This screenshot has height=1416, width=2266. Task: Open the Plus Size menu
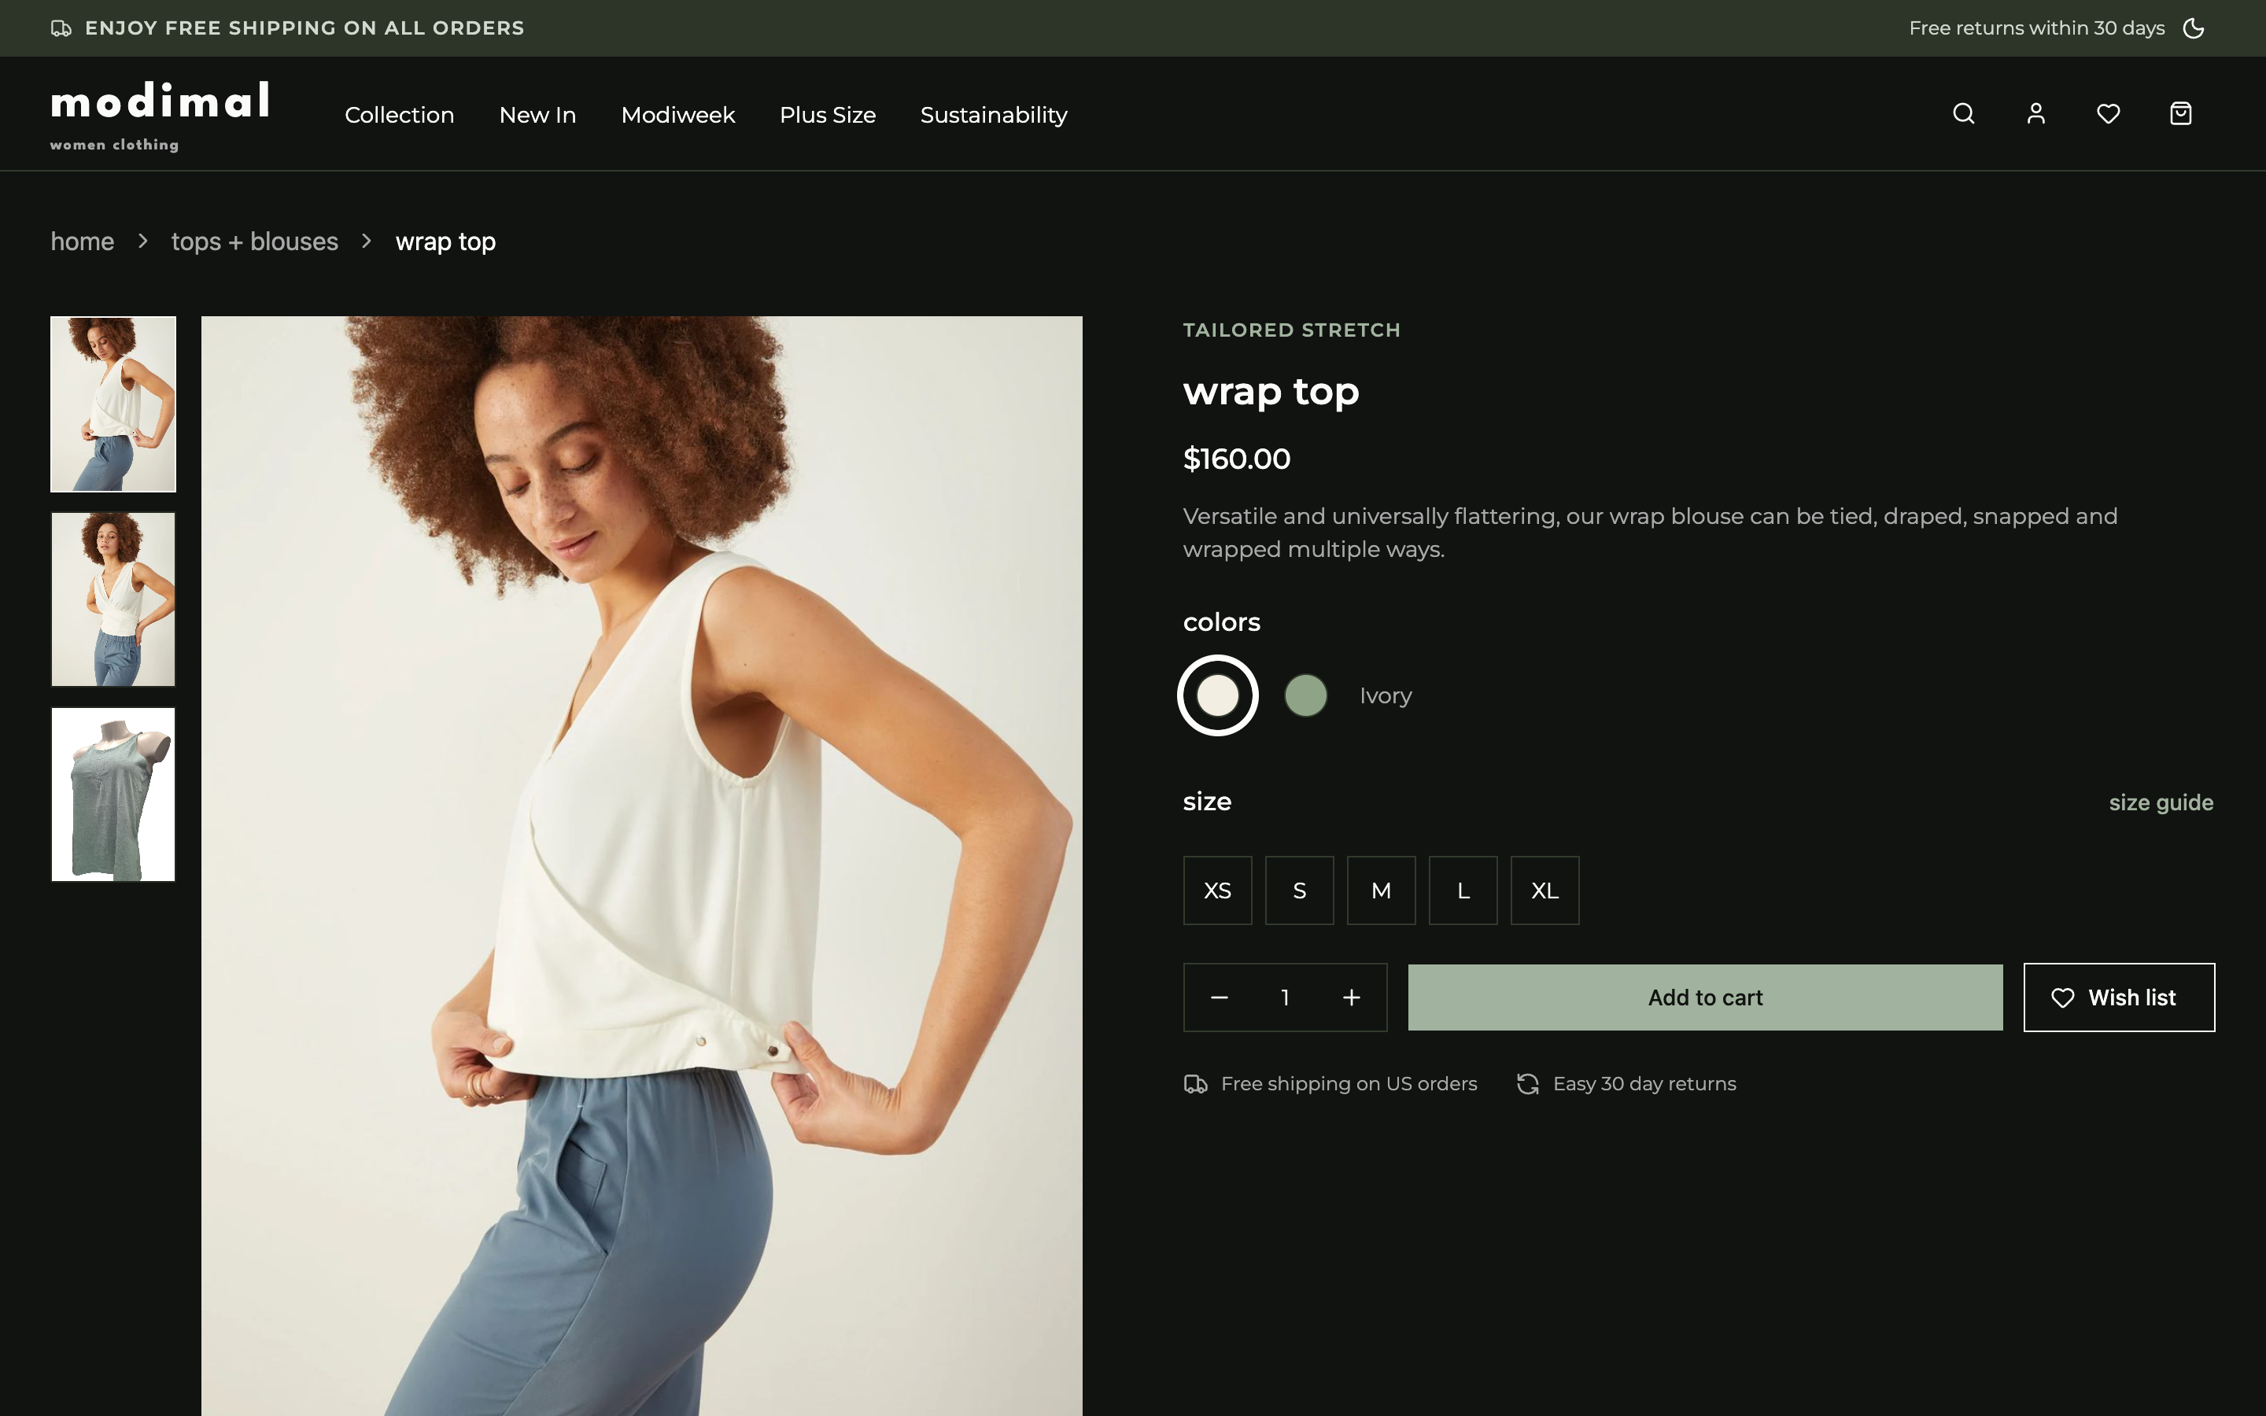pyautogui.click(x=828, y=115)
